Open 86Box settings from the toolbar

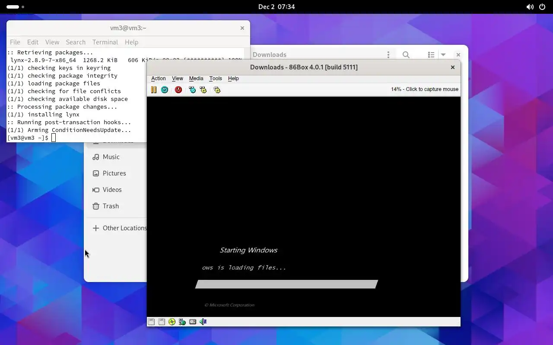217,90
